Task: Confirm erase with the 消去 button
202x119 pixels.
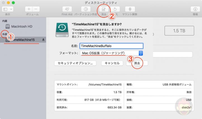Action: click(137, 63)
